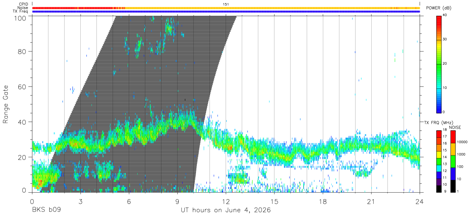The image size is (472, 218).
Task: Select the "60" tick on the Range Gate axis
Action: [22, 87]
